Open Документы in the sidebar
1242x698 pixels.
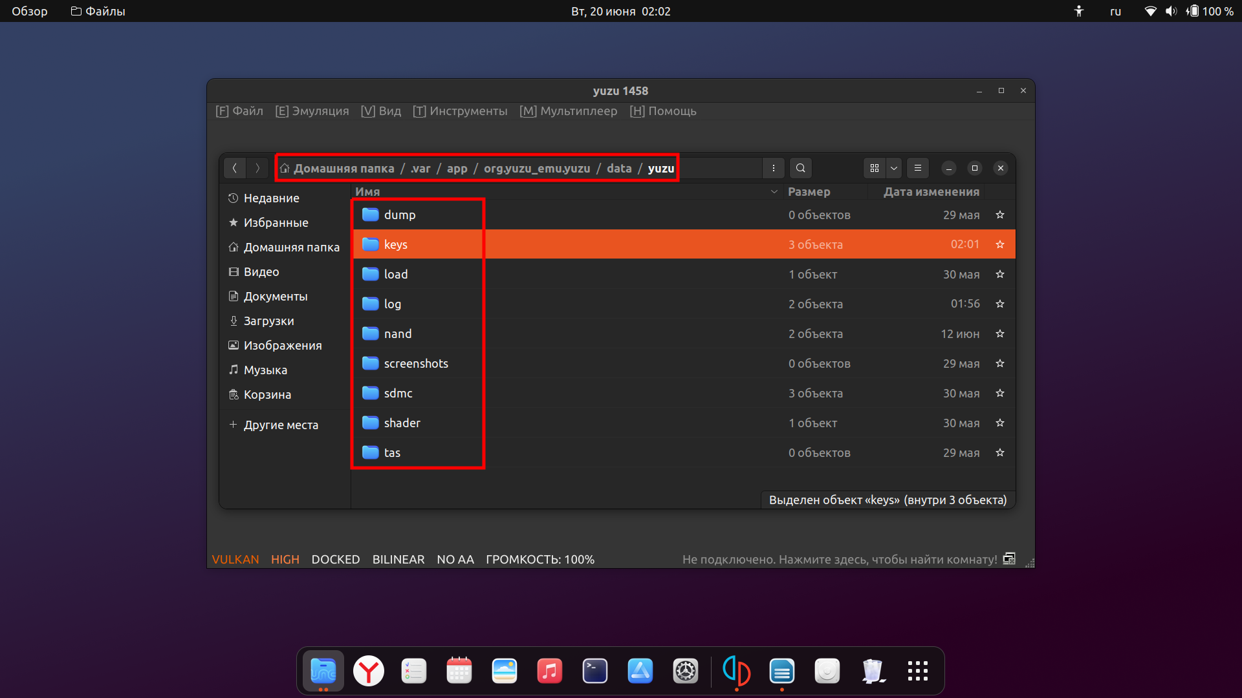pos(285,296)
